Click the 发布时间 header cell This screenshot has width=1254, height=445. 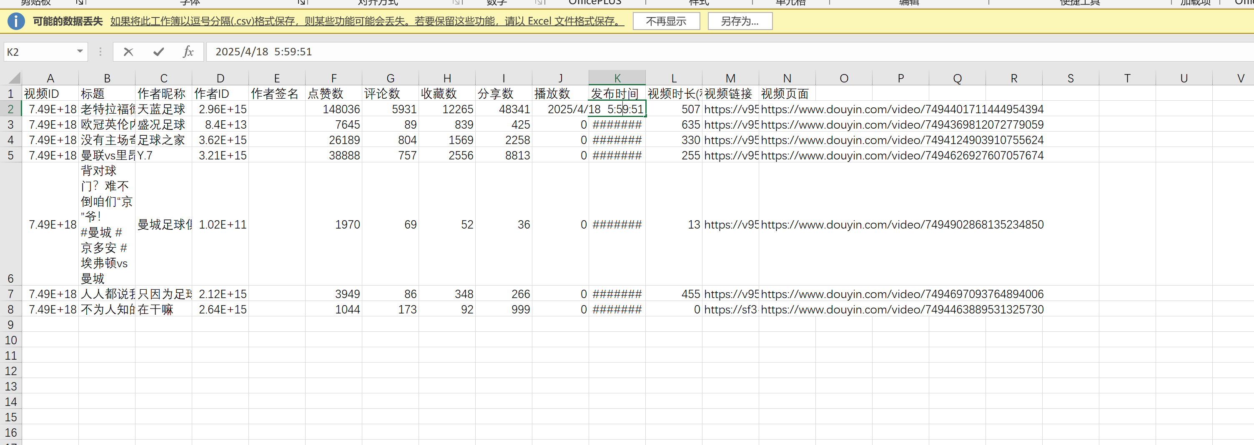coord(617,93)
